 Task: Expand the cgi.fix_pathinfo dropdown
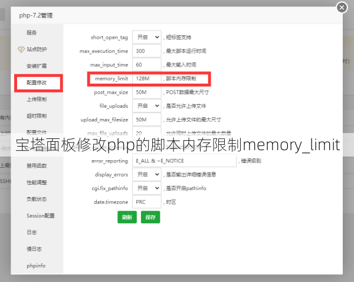point(147,188)
